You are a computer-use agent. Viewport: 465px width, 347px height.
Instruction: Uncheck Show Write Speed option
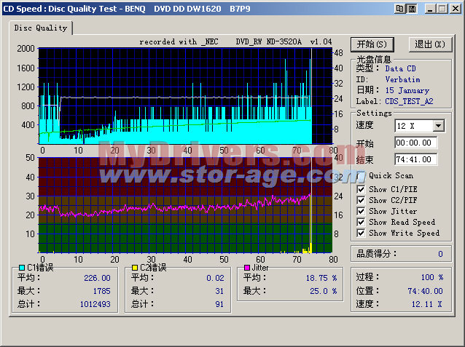(x=362, y=233)
